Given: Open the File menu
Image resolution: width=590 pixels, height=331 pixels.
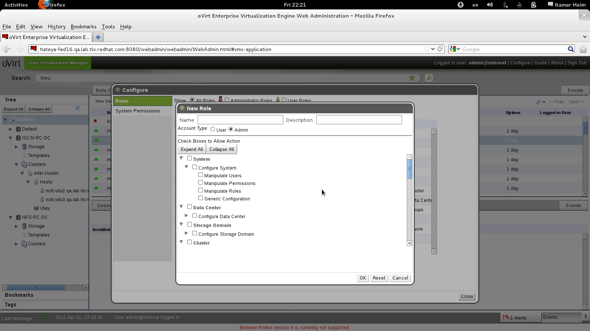Looking at the screenshot, I should click(x=7, y=26).
